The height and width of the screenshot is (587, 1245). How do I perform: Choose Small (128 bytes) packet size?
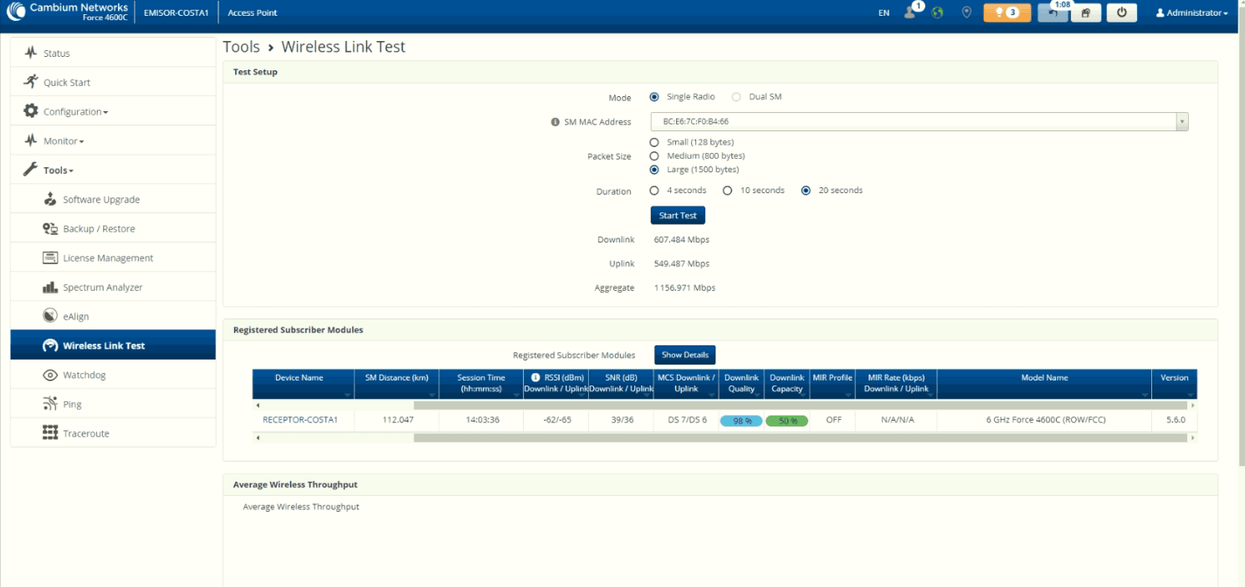point(654,142)
